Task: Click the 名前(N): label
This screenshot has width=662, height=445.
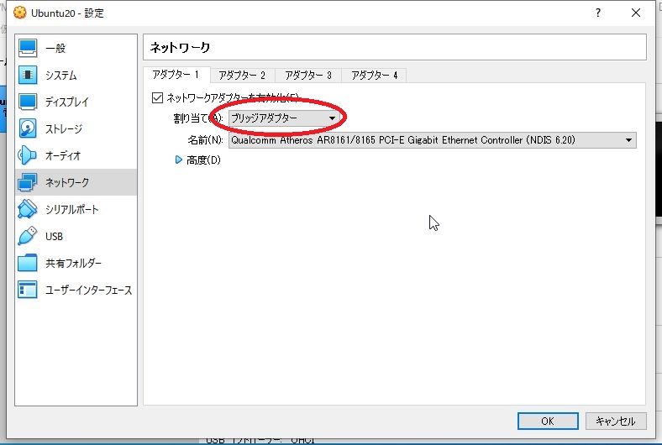Action: [x=205, y=140]
